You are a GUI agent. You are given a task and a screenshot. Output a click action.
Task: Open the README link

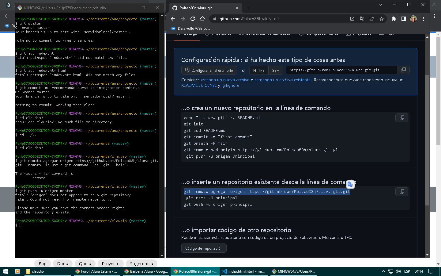(x=190, y=86)
